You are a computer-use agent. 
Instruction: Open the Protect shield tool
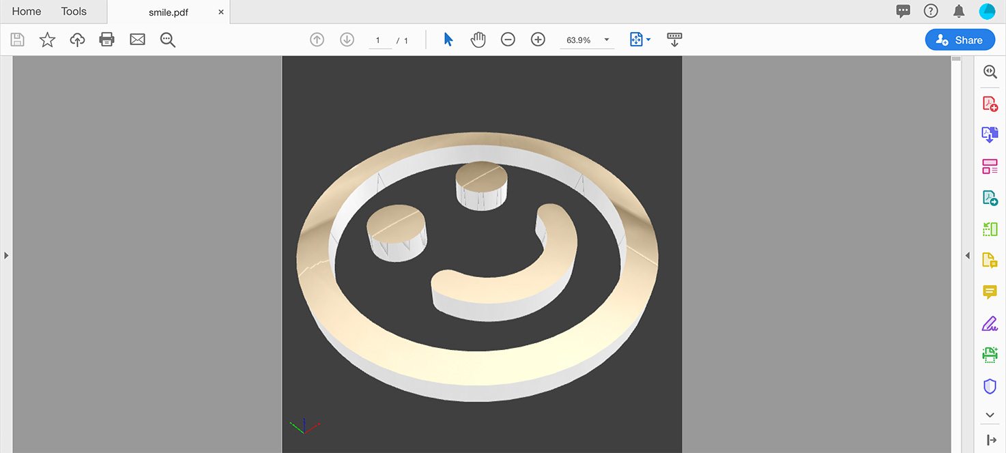[x=990, y=386]
